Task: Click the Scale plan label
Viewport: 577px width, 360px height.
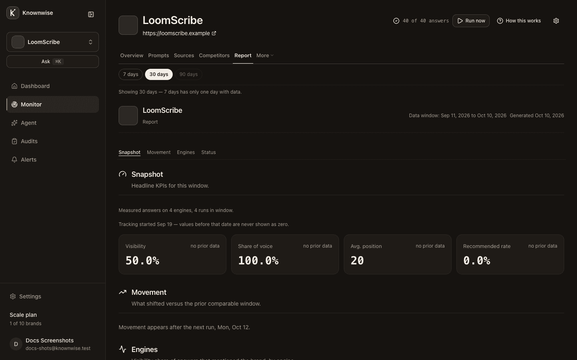Action: pyautogui.click(x=23, y=315)
